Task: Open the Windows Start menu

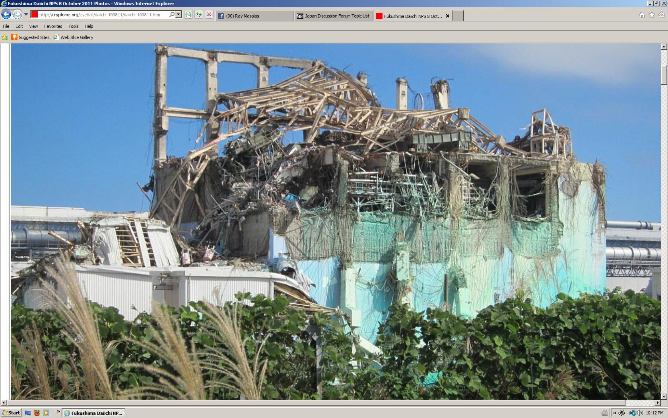Action: coord(11,413)
